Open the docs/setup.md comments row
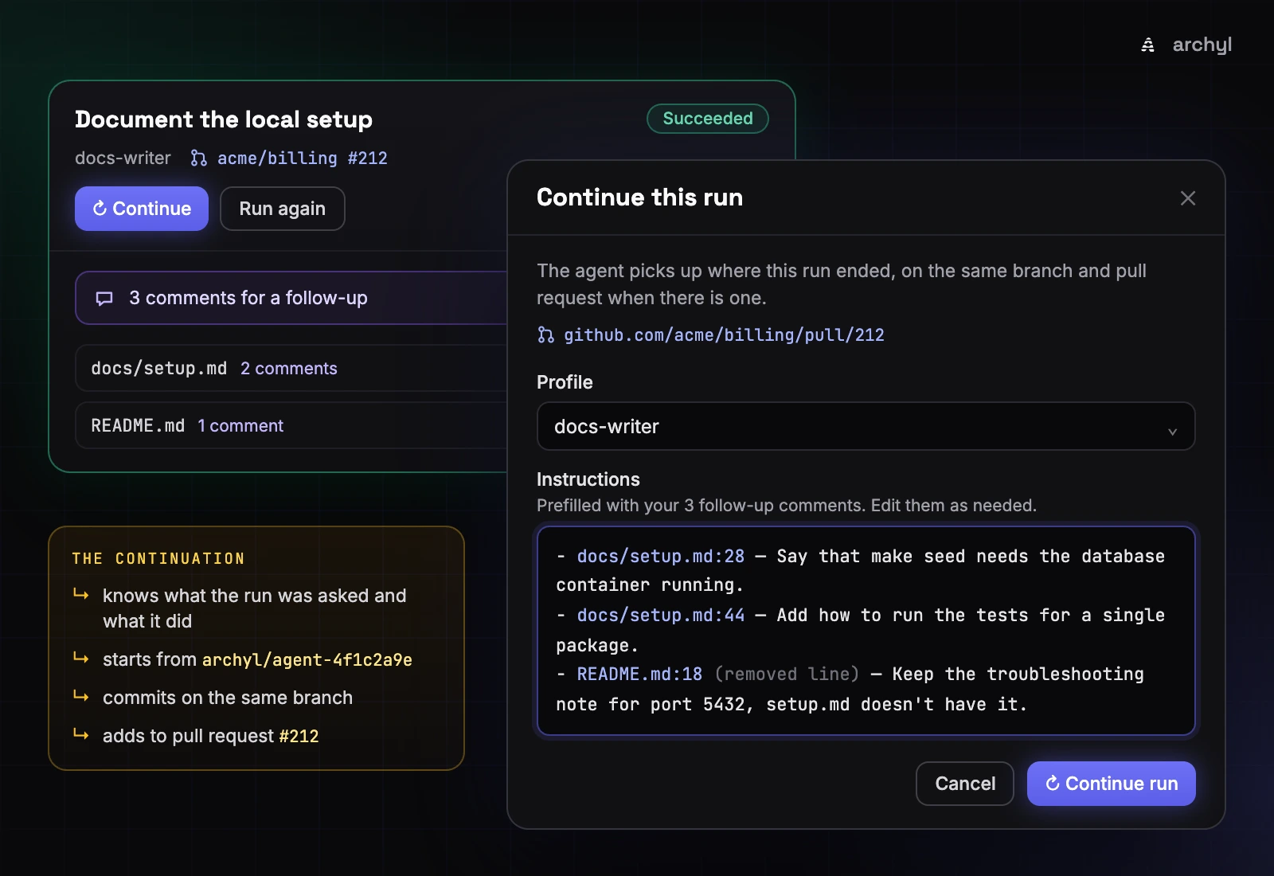This screenshot has width=1274, height=876. click(x=291, y=368)
